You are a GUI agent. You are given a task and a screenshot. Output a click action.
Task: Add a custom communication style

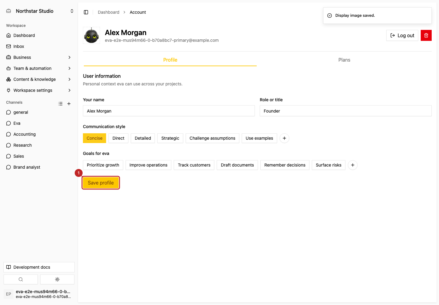coord(284,138)
